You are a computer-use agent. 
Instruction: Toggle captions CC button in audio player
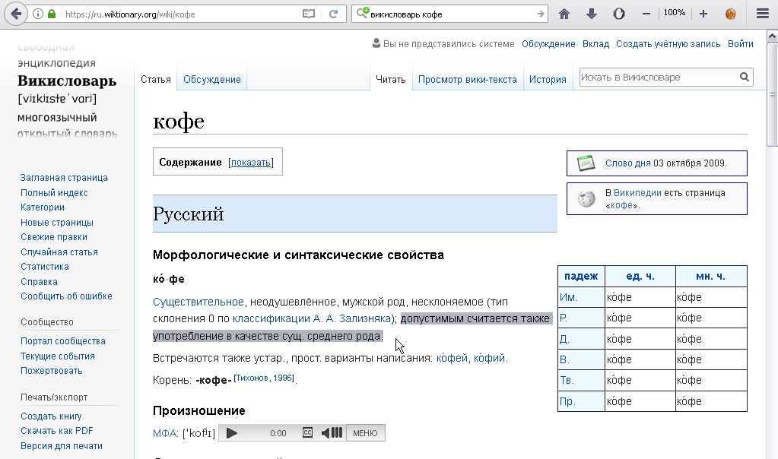coord(308,432)
